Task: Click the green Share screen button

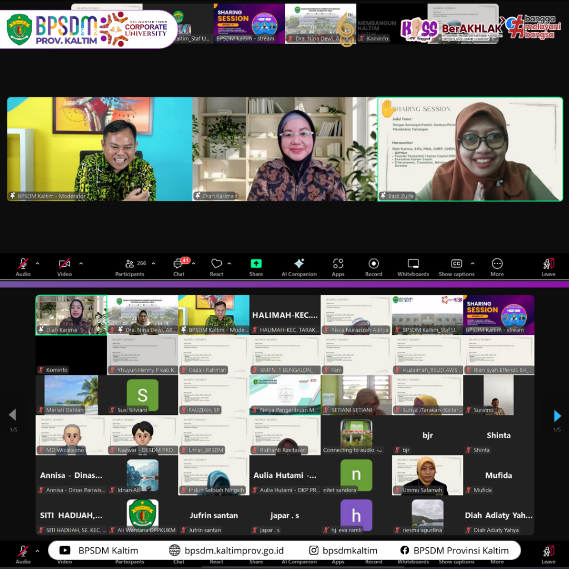Action: point(256,267)
